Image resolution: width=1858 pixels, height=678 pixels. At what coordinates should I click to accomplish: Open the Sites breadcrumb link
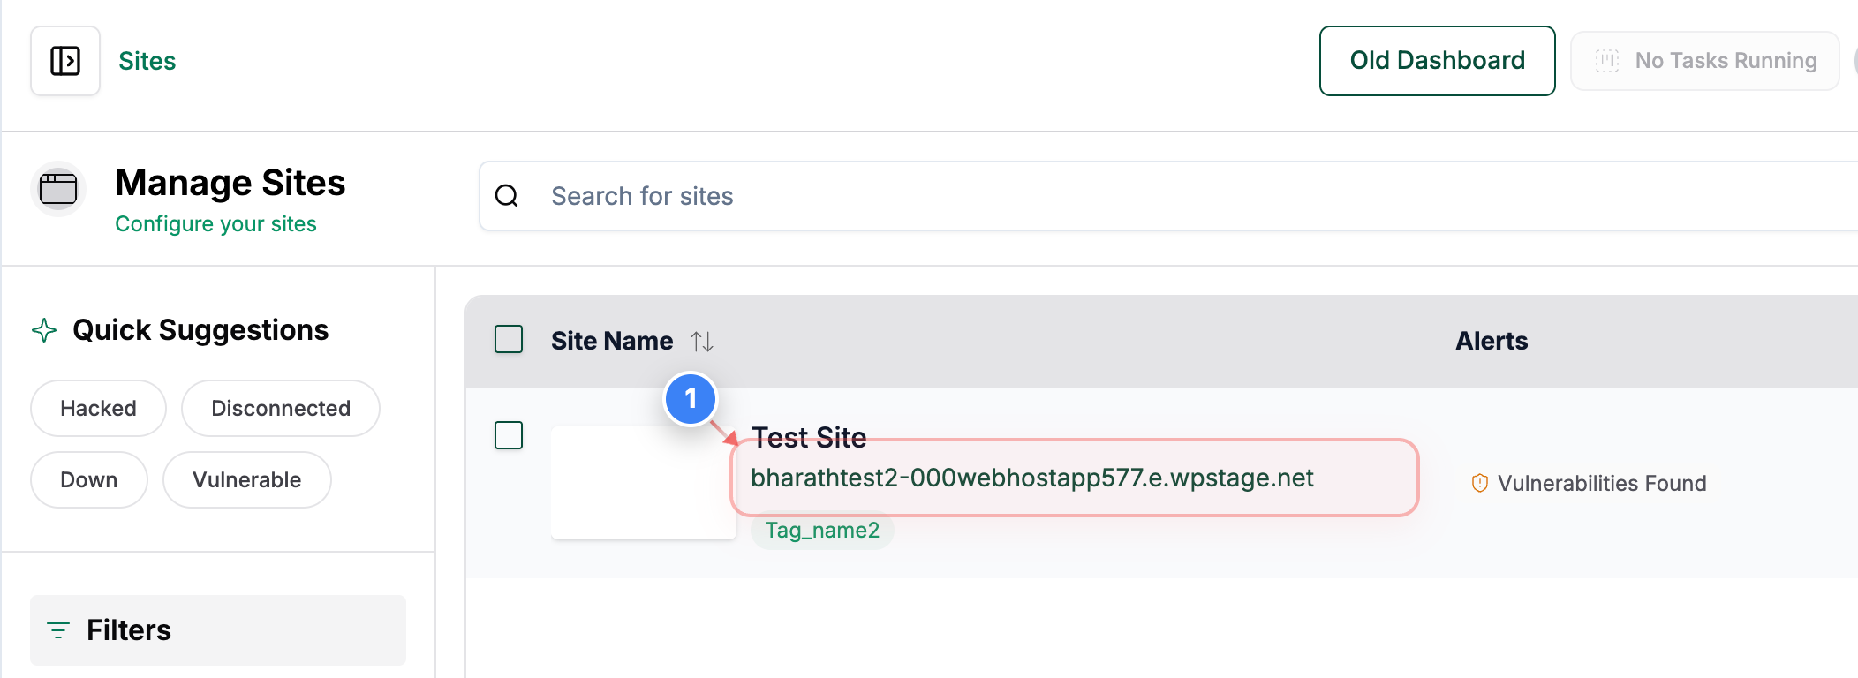tap(147, 61)
